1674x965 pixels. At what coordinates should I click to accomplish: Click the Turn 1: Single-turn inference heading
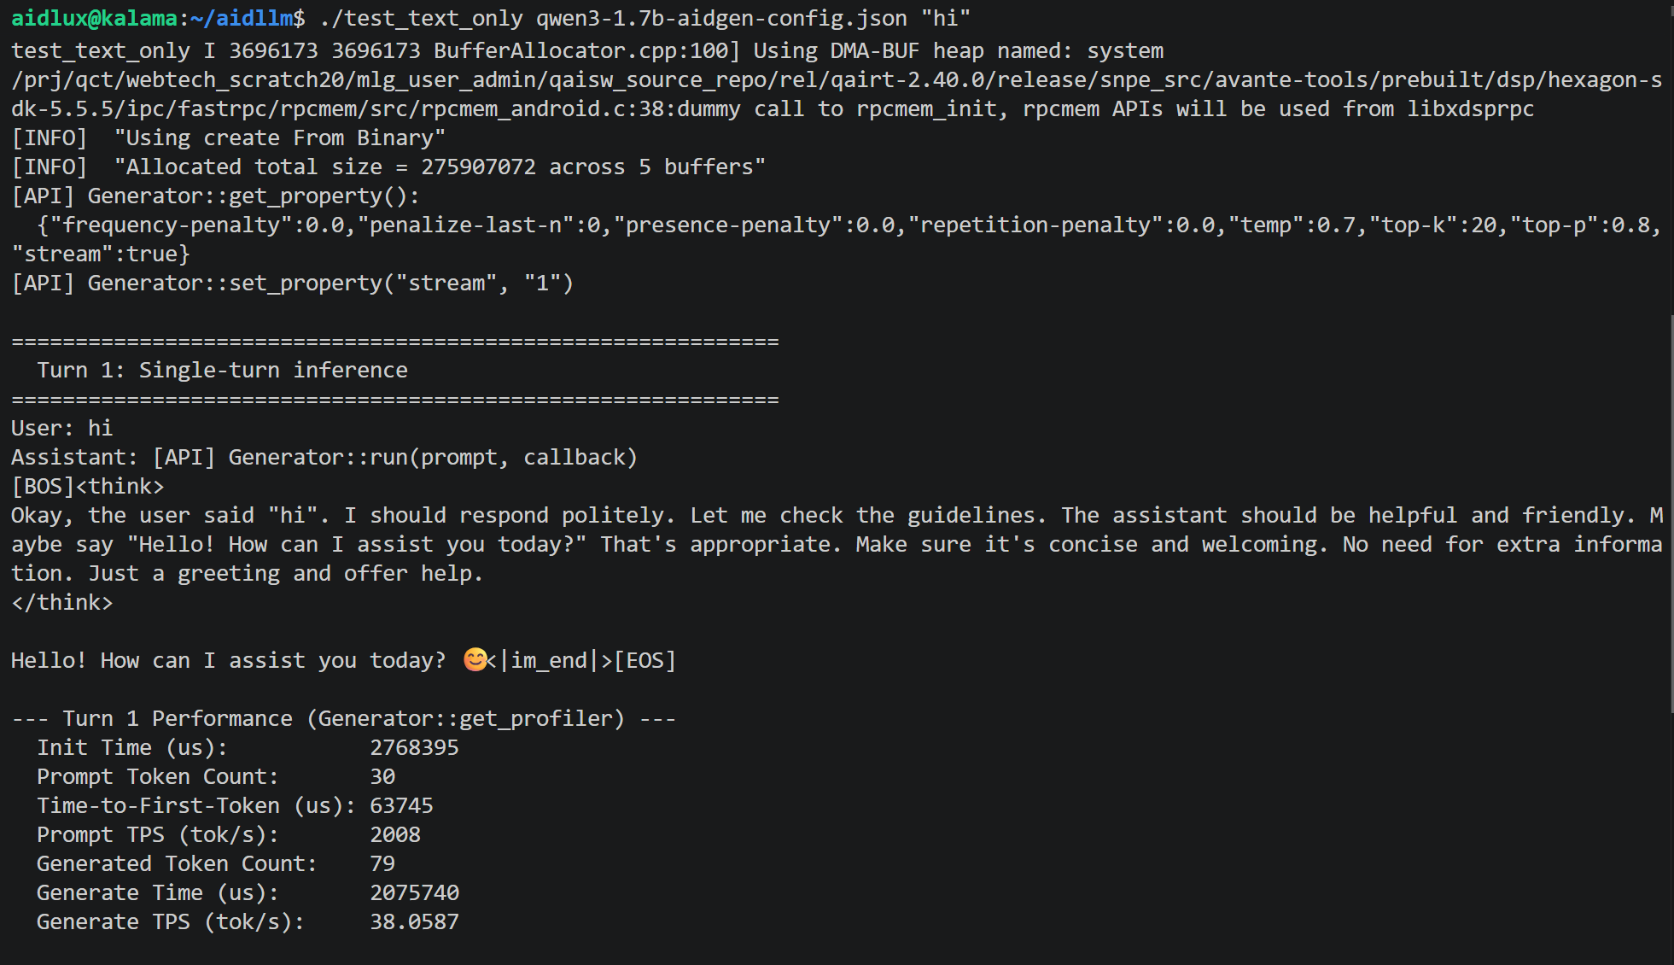point(222,370)
